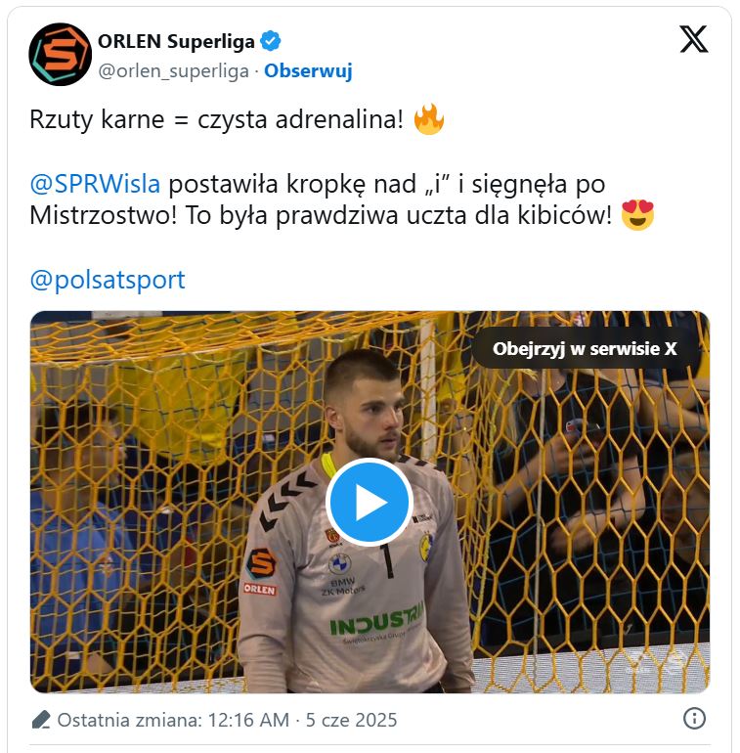740x753 pixels.
Task: Click the goalkeeper video thumbnail
Action: pyautogui.click(x=370, y=502)
